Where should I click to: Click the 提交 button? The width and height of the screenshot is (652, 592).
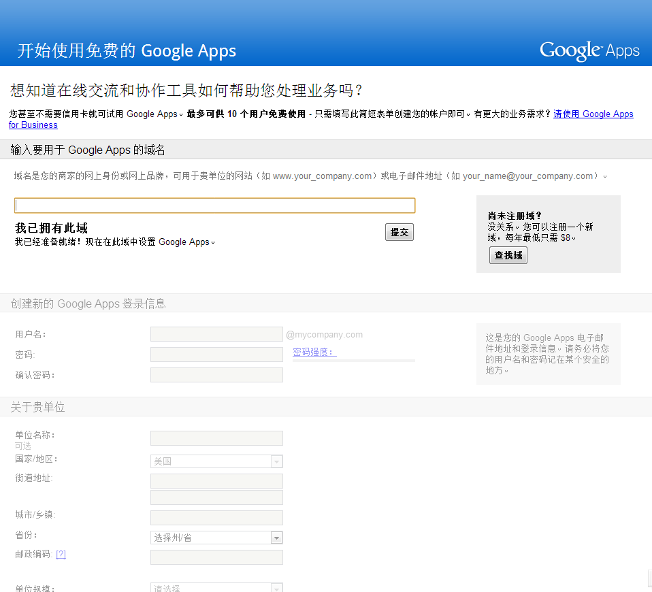click(400, 232)
